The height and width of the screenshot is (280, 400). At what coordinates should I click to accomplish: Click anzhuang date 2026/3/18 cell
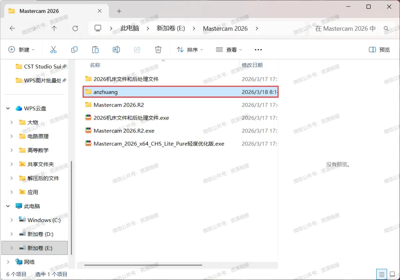259,92
